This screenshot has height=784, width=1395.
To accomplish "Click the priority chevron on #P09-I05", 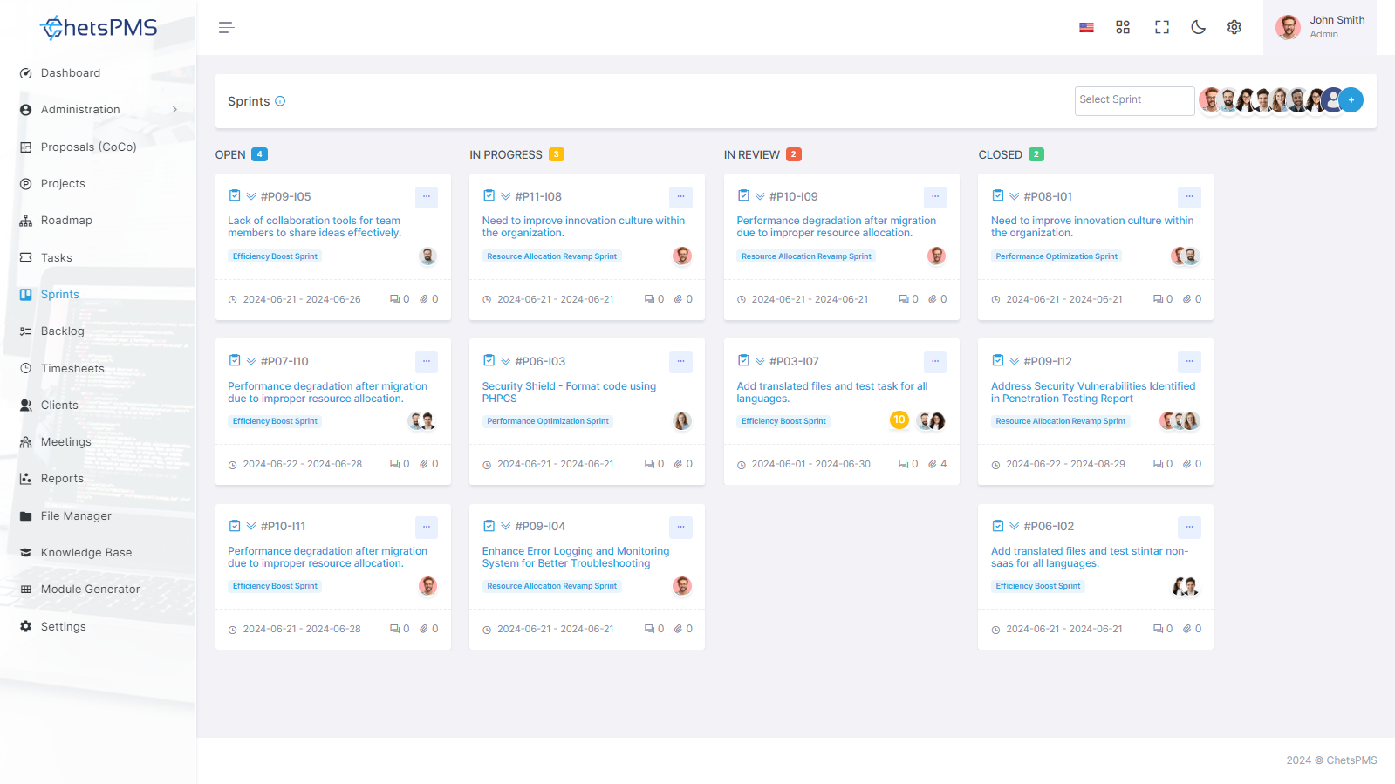I will [x=251, y=197].
